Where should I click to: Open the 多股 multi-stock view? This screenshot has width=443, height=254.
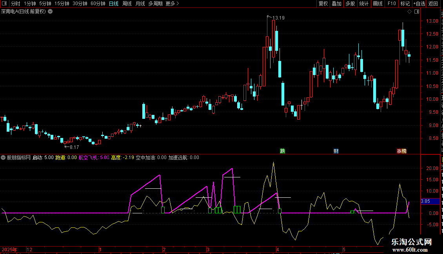pyautogui.click(x=350, y=4)
